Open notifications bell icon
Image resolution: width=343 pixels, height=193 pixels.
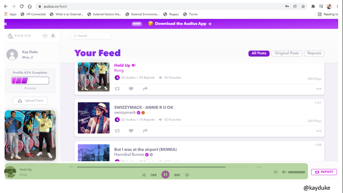point(53,36)
